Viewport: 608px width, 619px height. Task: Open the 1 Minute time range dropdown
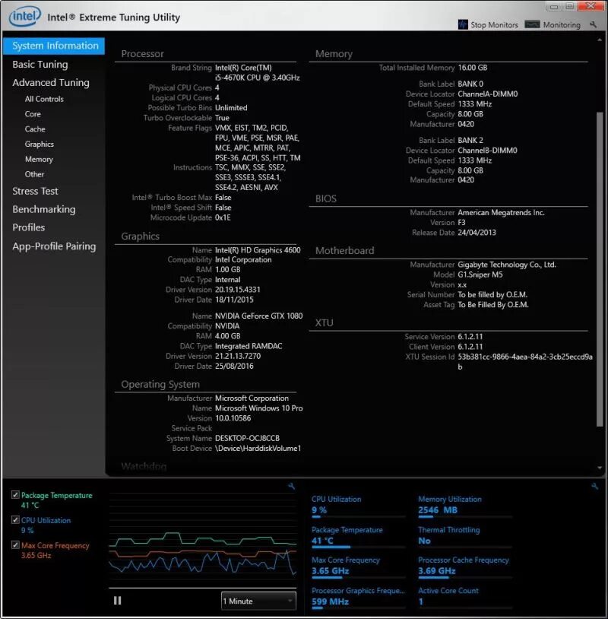258,601
